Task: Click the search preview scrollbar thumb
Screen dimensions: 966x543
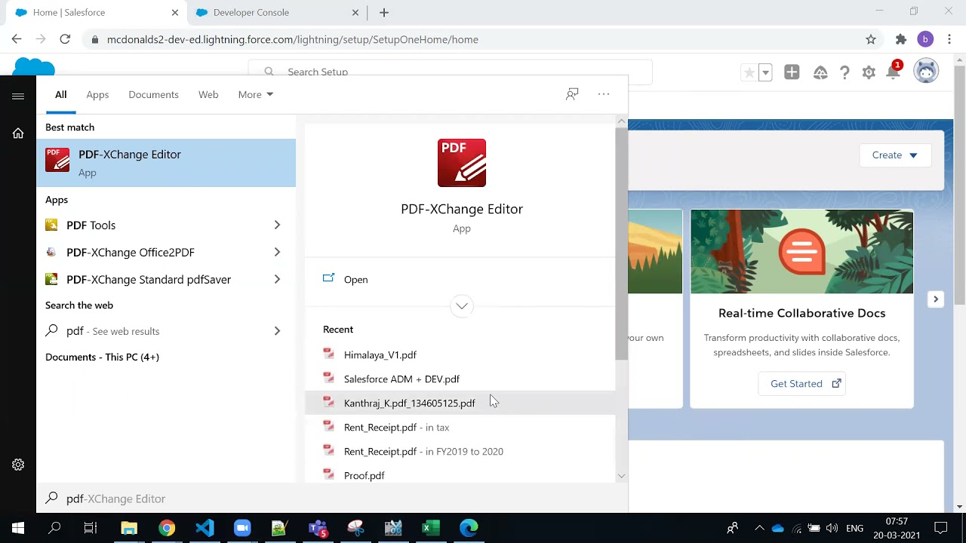Action: (x=621, y=243)
